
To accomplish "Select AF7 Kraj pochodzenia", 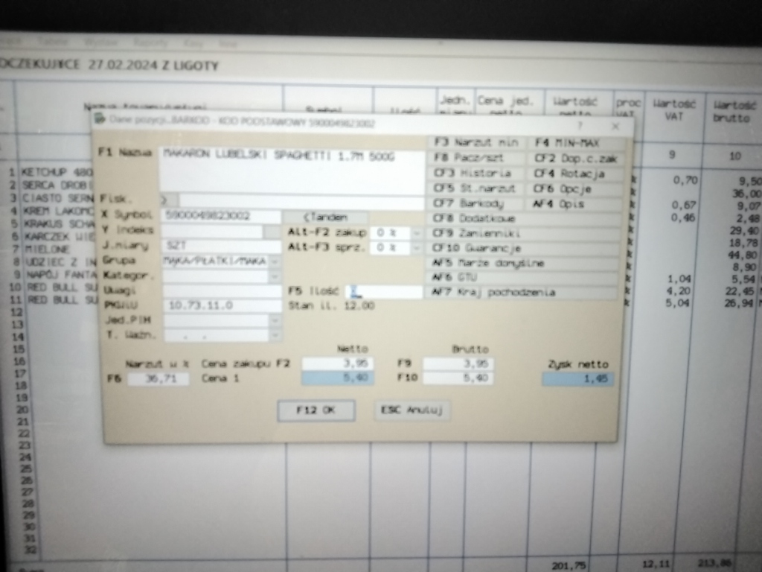I will 525,293.
